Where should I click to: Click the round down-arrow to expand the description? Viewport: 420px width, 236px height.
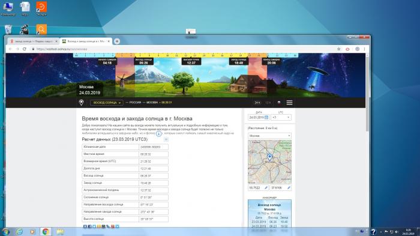[x=159, y=133]
